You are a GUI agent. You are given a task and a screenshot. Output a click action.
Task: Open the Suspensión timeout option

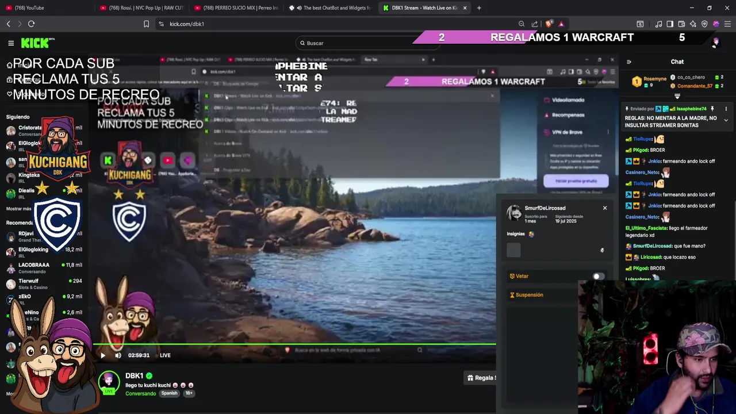click(526, 295)
